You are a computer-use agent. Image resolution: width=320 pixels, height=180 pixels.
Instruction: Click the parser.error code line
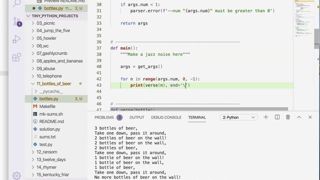[202, 11]
